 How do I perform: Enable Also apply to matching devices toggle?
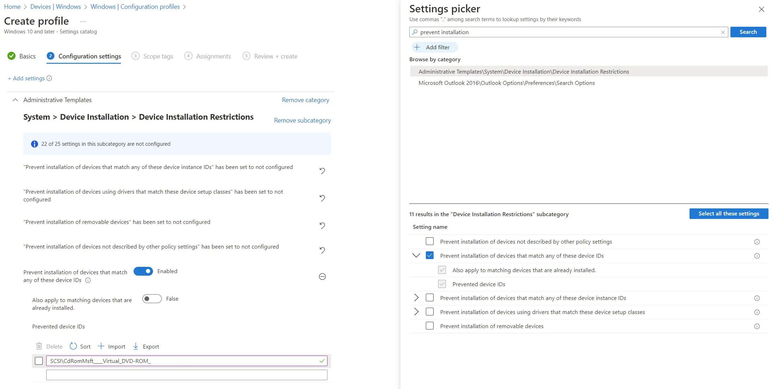click(x=152, y=299)
